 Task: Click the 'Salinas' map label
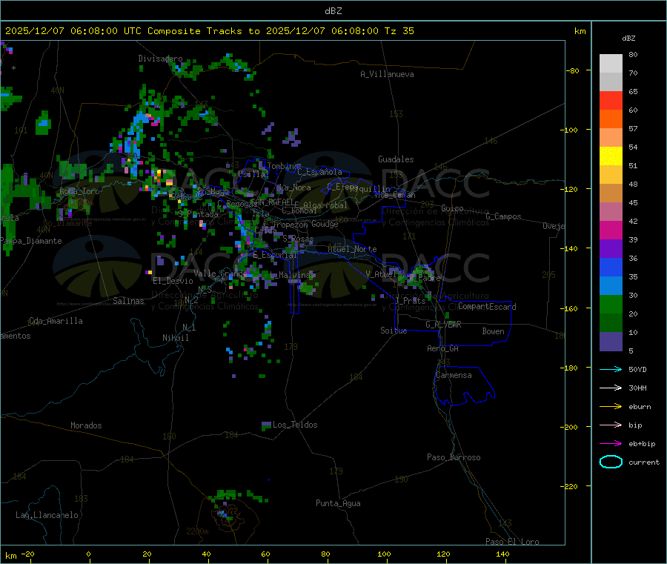tap(128, 301)
